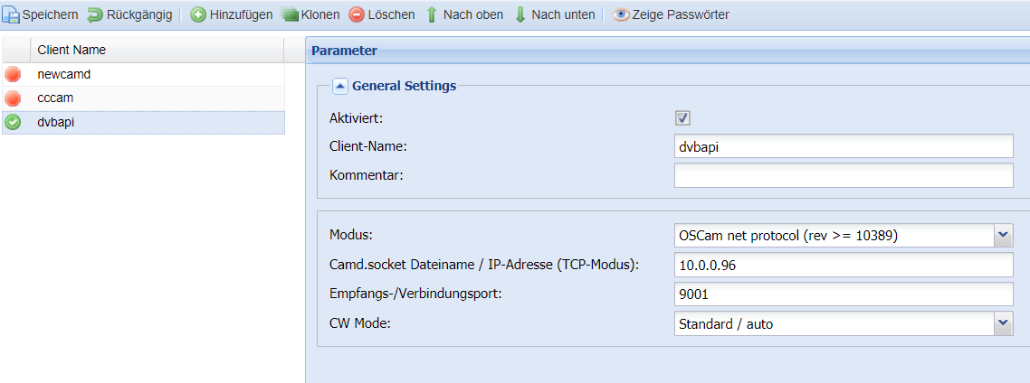Click the Speichern save icon
This screenshot has width=1030, height=383.
click(11, 14)
